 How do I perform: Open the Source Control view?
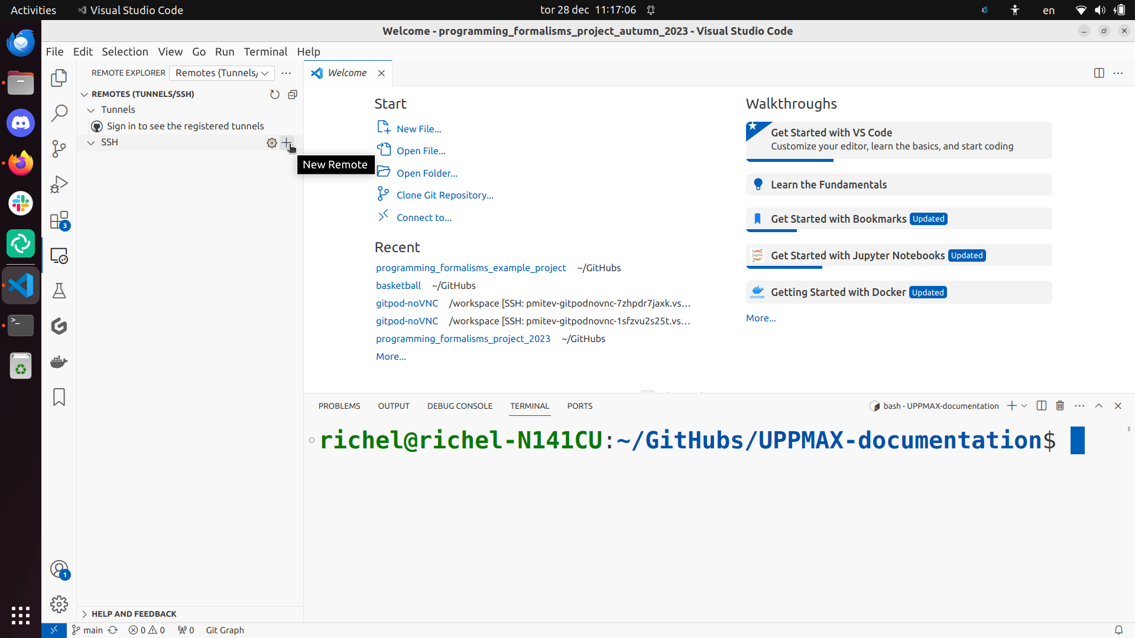tap(59, 149)
